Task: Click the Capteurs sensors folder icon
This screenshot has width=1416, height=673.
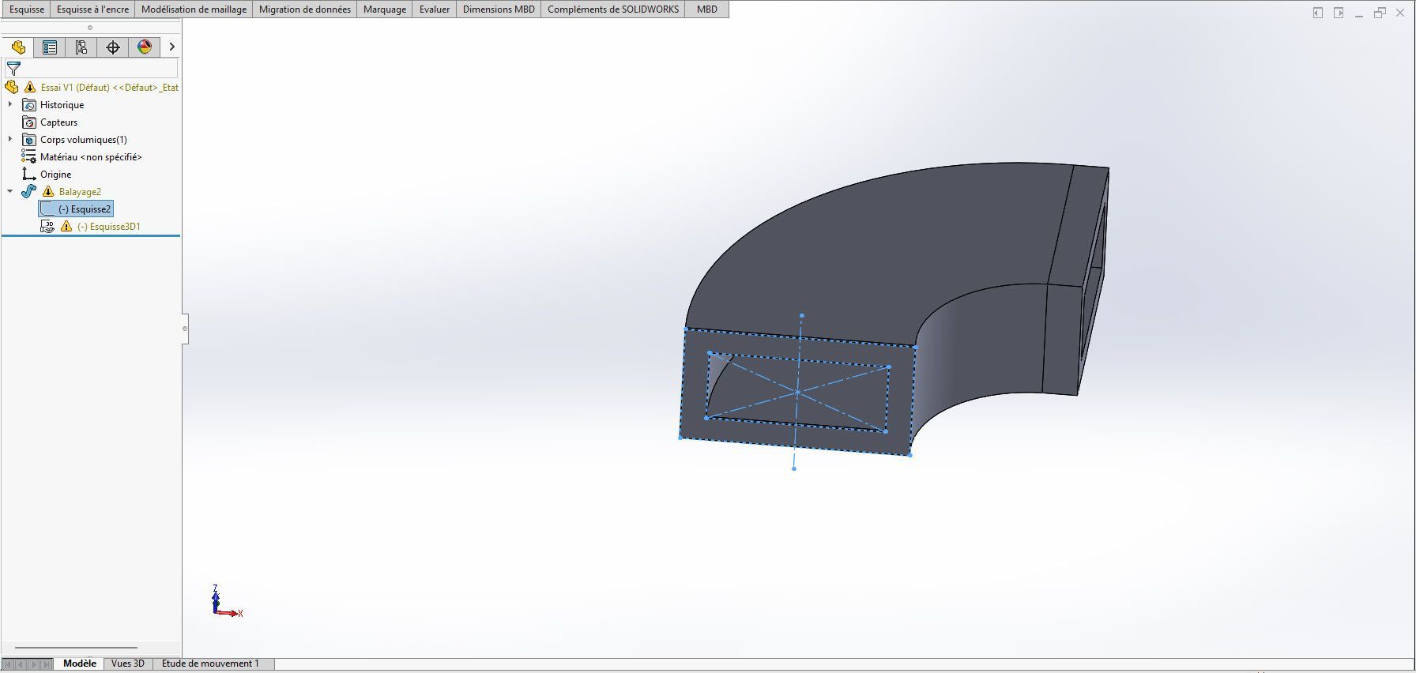Action: 29,122
